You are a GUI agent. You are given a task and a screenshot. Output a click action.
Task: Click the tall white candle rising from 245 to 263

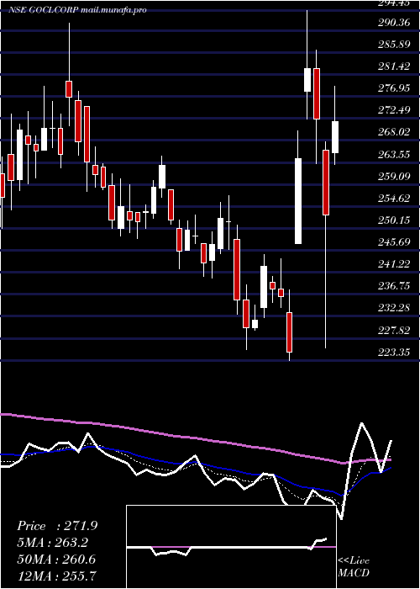pos(298,201)
